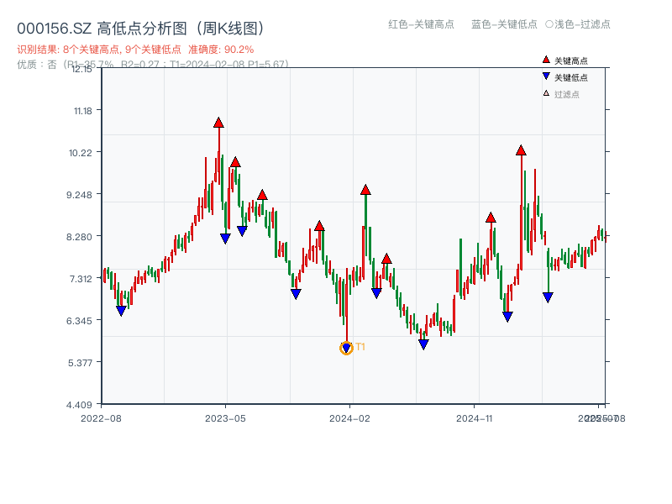Select the blue 关键低点 triangle near 2022-08 low
The image size is (672, 504).
coord(120,311)
